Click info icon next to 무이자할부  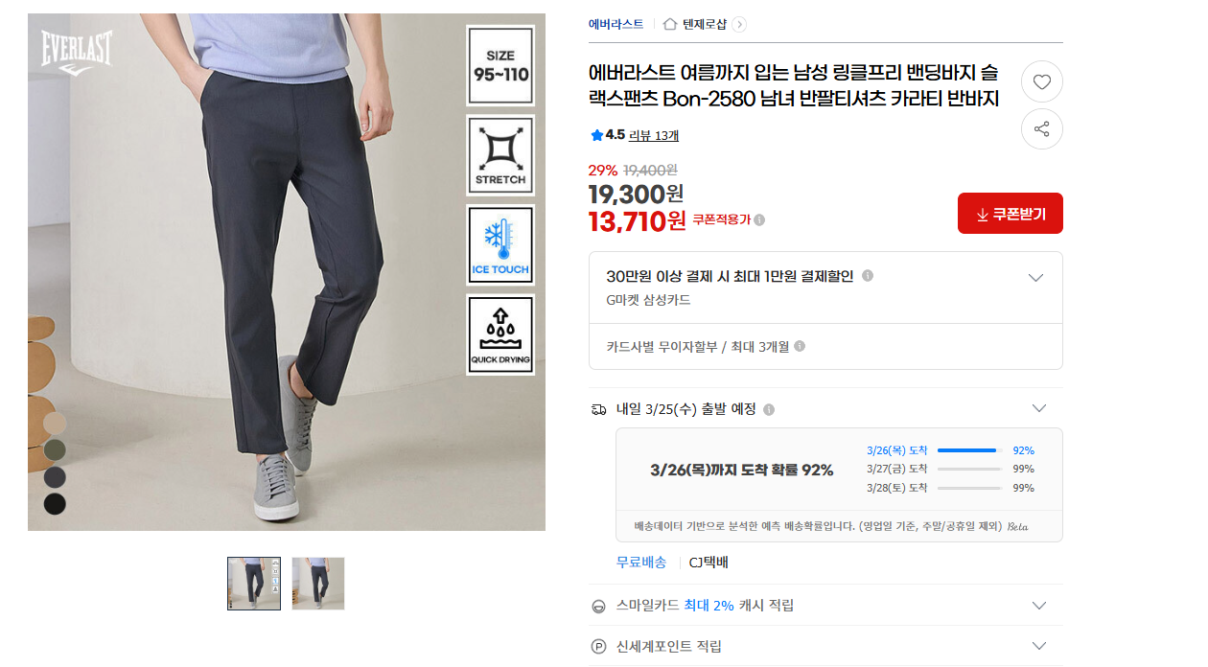[800, 347]
